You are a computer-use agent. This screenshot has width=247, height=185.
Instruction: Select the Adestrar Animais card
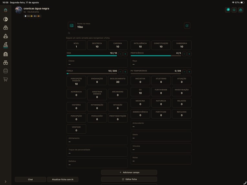coord(97,95)
